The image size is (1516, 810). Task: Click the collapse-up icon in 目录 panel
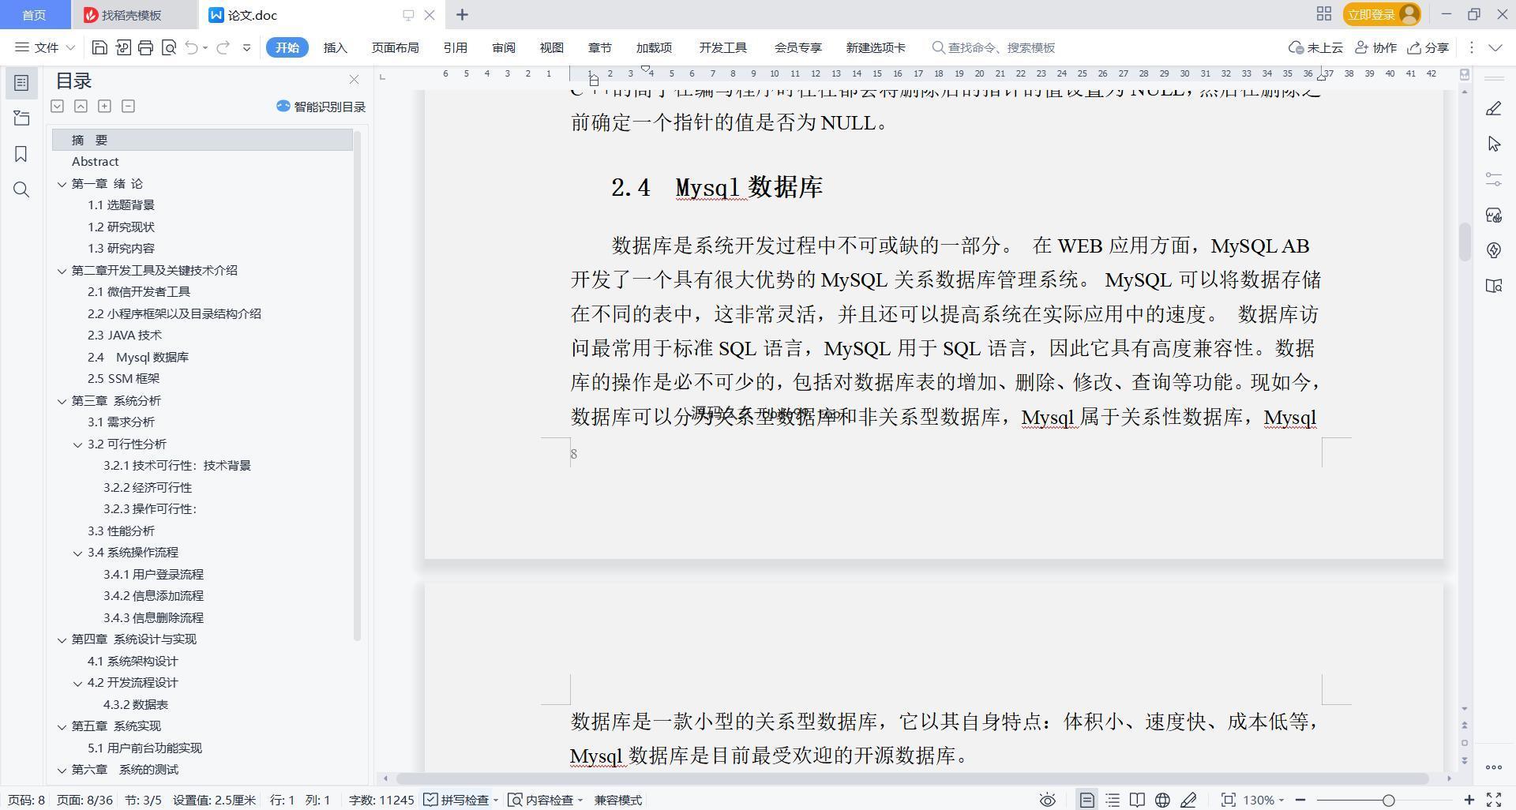(x=81, y=106)
